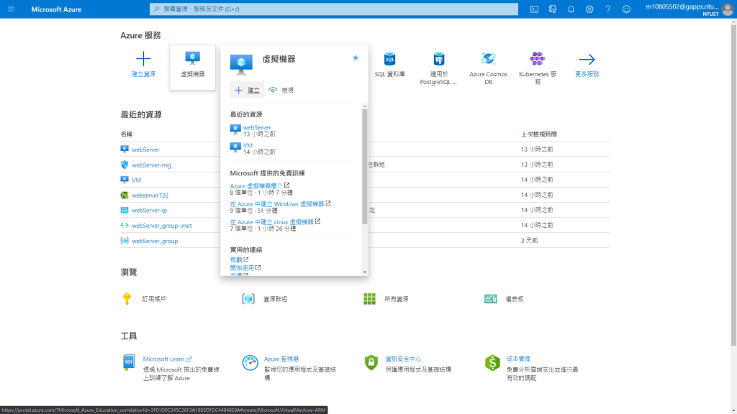Screen dimensions: 737x414
Task: Open Microsoft Learn tool
Action: [x=163, y=359]
